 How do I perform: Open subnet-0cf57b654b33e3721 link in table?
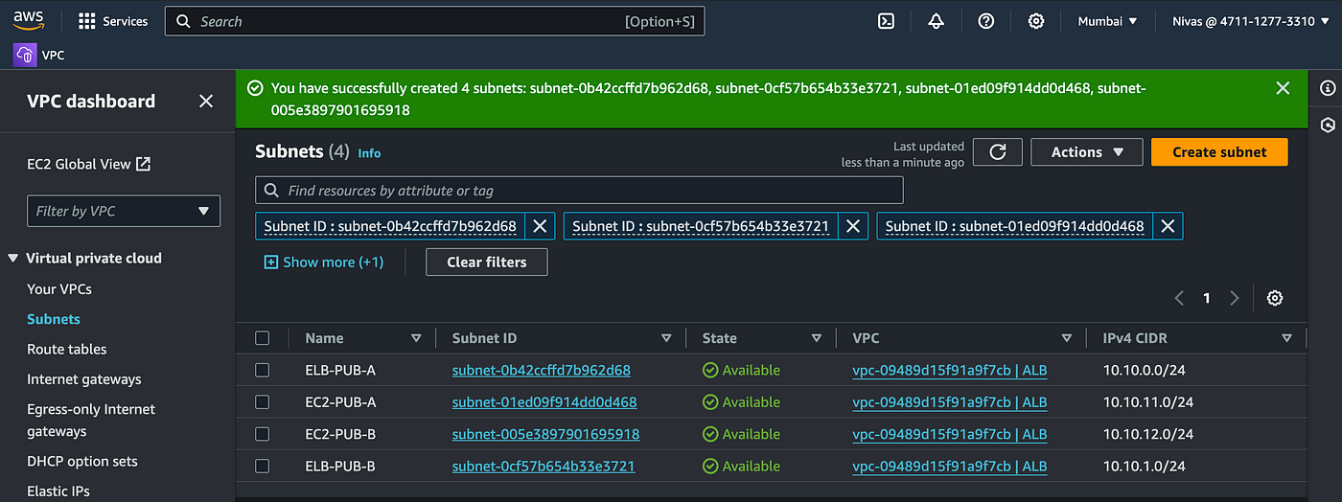544,467
